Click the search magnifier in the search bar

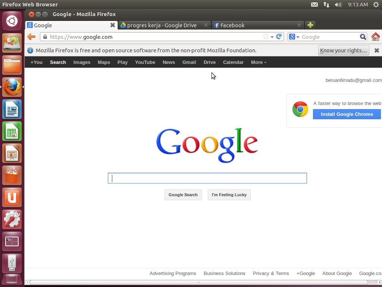(363, 37)
